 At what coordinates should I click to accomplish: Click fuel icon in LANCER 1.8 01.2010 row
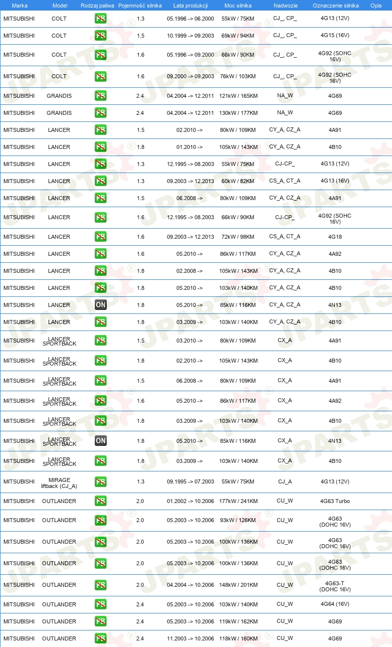tap(101, 147)
